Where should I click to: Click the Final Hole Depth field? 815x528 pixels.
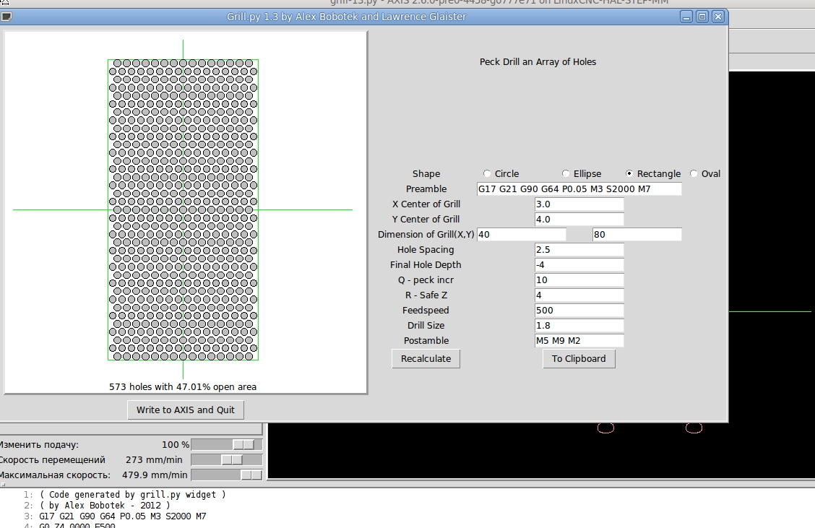point(579,264)
